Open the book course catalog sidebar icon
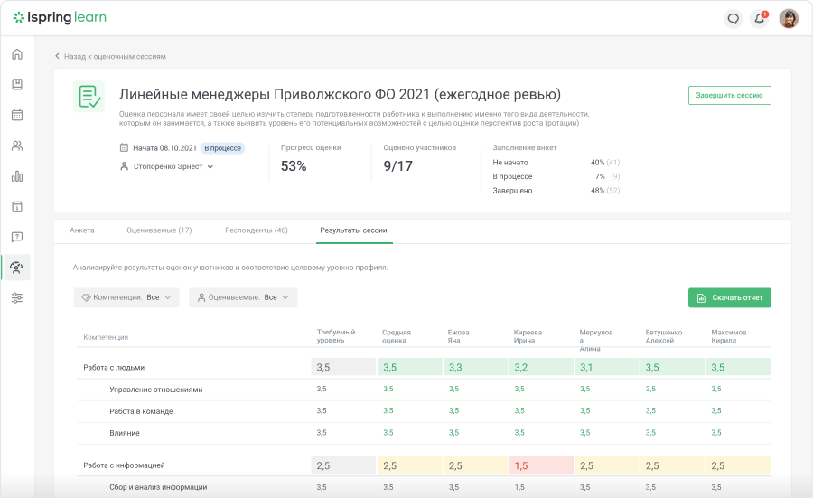This screenshot has width=813, height=498. [x=17, y=85]
